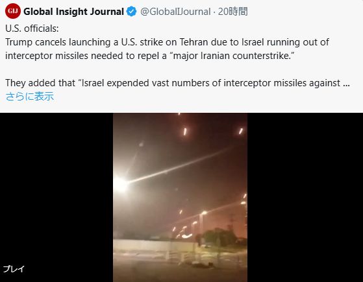Click the blue verified badge checkmark

(x=131, y=11)
